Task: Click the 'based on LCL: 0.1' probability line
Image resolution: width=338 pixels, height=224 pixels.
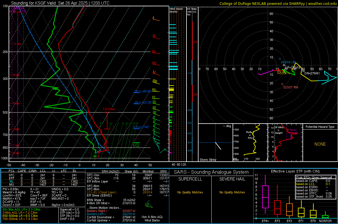Action: tap(313, 184)
